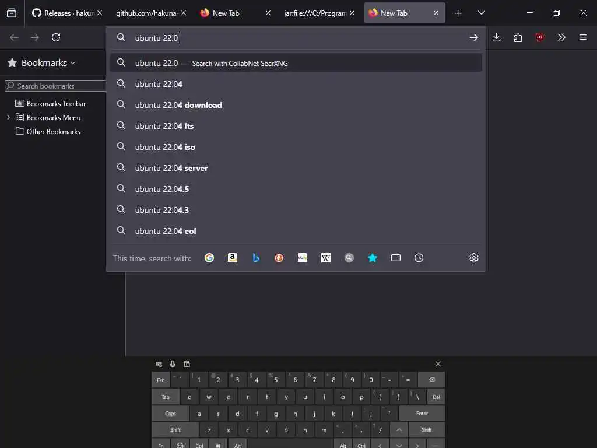Tap the backspace key on touch keyboard
Screen dimensions: 597x448
[x=431, y=380]
